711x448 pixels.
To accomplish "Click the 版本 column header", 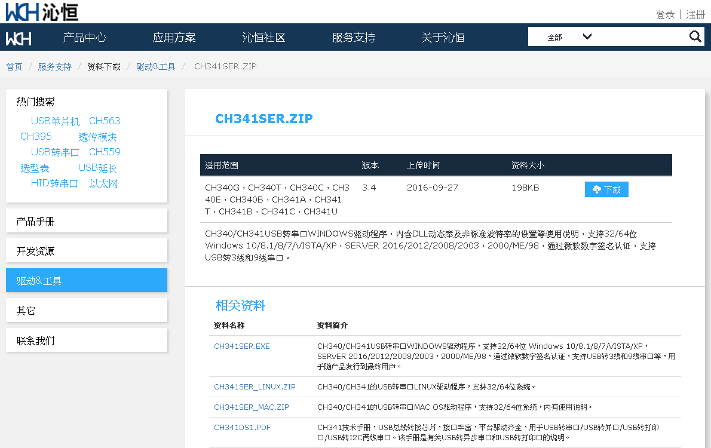I will [370, 165].
